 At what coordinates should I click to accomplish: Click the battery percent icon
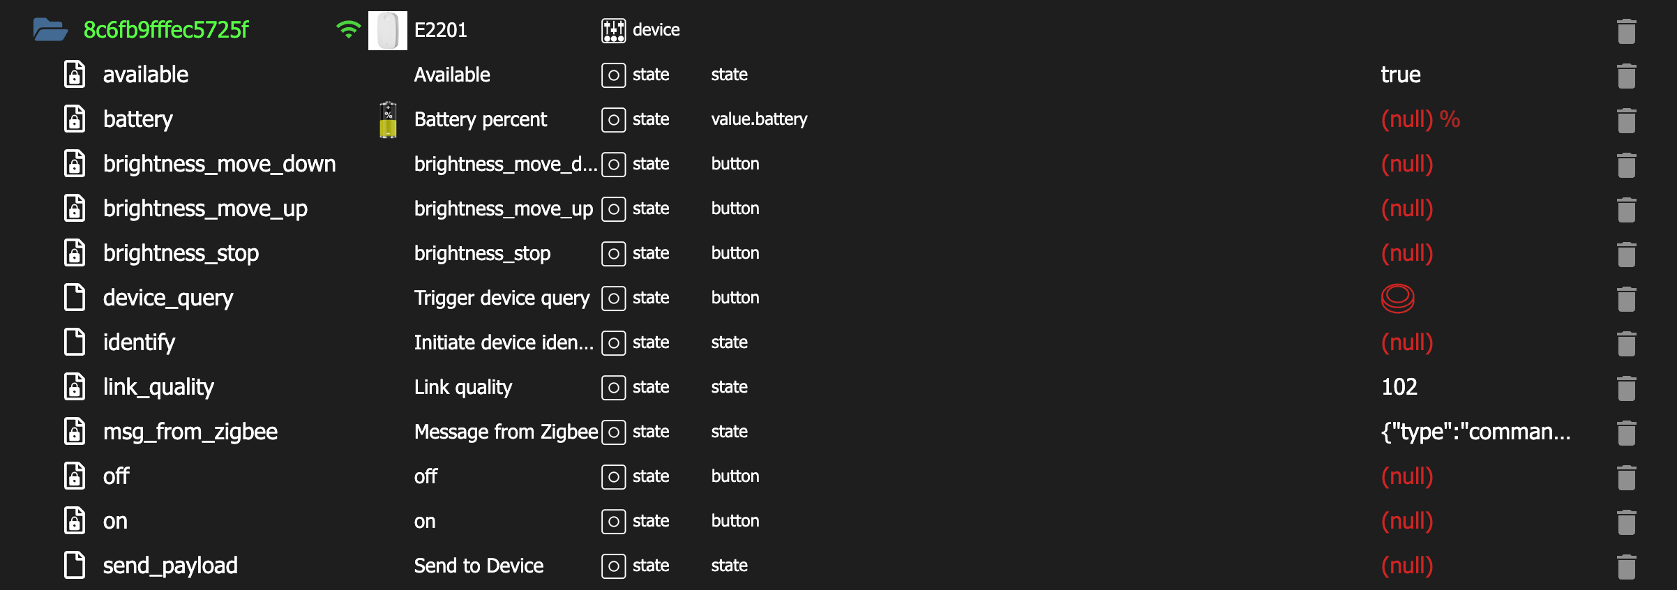pyautogui.click(x=388, y=120)
